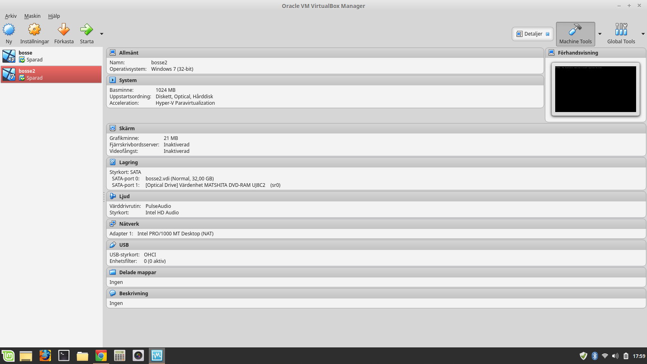Open the file manager folder in the taskbar
This screenshot has height=364, width=647.
pos(82,356)
